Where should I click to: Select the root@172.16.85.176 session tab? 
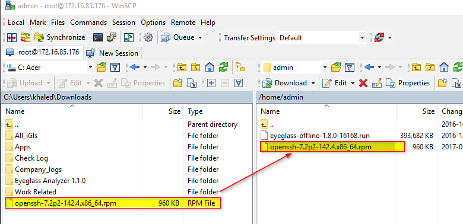(x=43, y=53)
